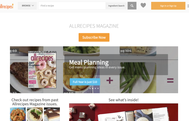The width and height of the screenshot is (189, 121).
Task: Open the hamburger menu icon
Action: (188, 6)
